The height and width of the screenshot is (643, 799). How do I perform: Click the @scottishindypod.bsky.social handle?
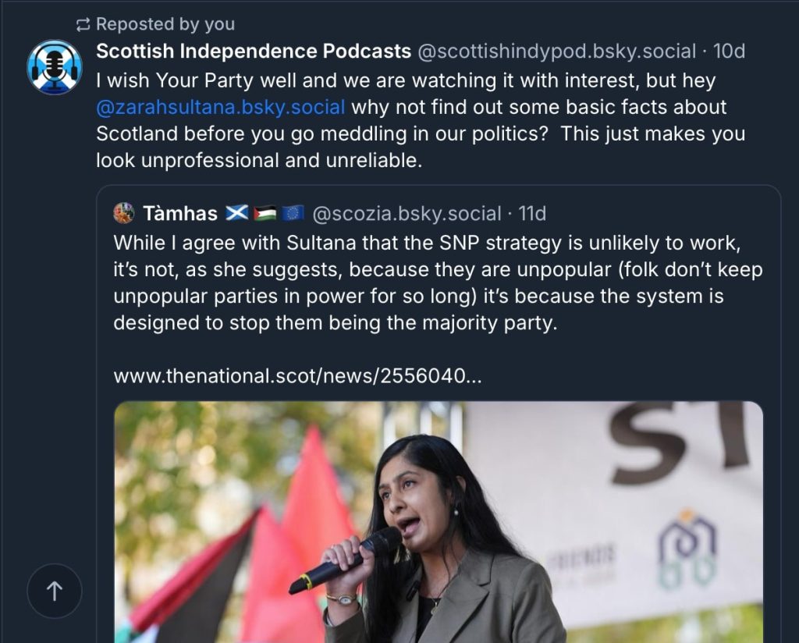coord(556,51)
